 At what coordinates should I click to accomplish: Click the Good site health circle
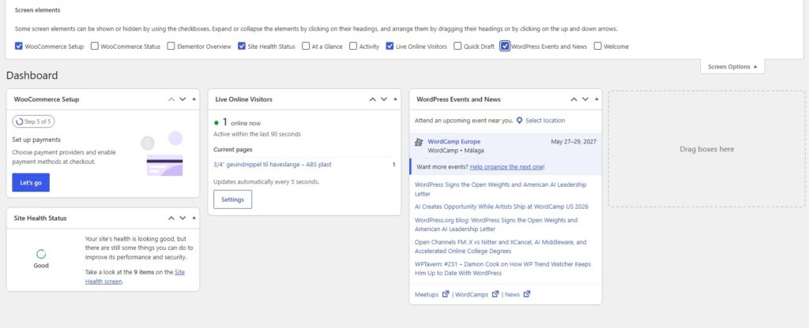coord(41,254)
